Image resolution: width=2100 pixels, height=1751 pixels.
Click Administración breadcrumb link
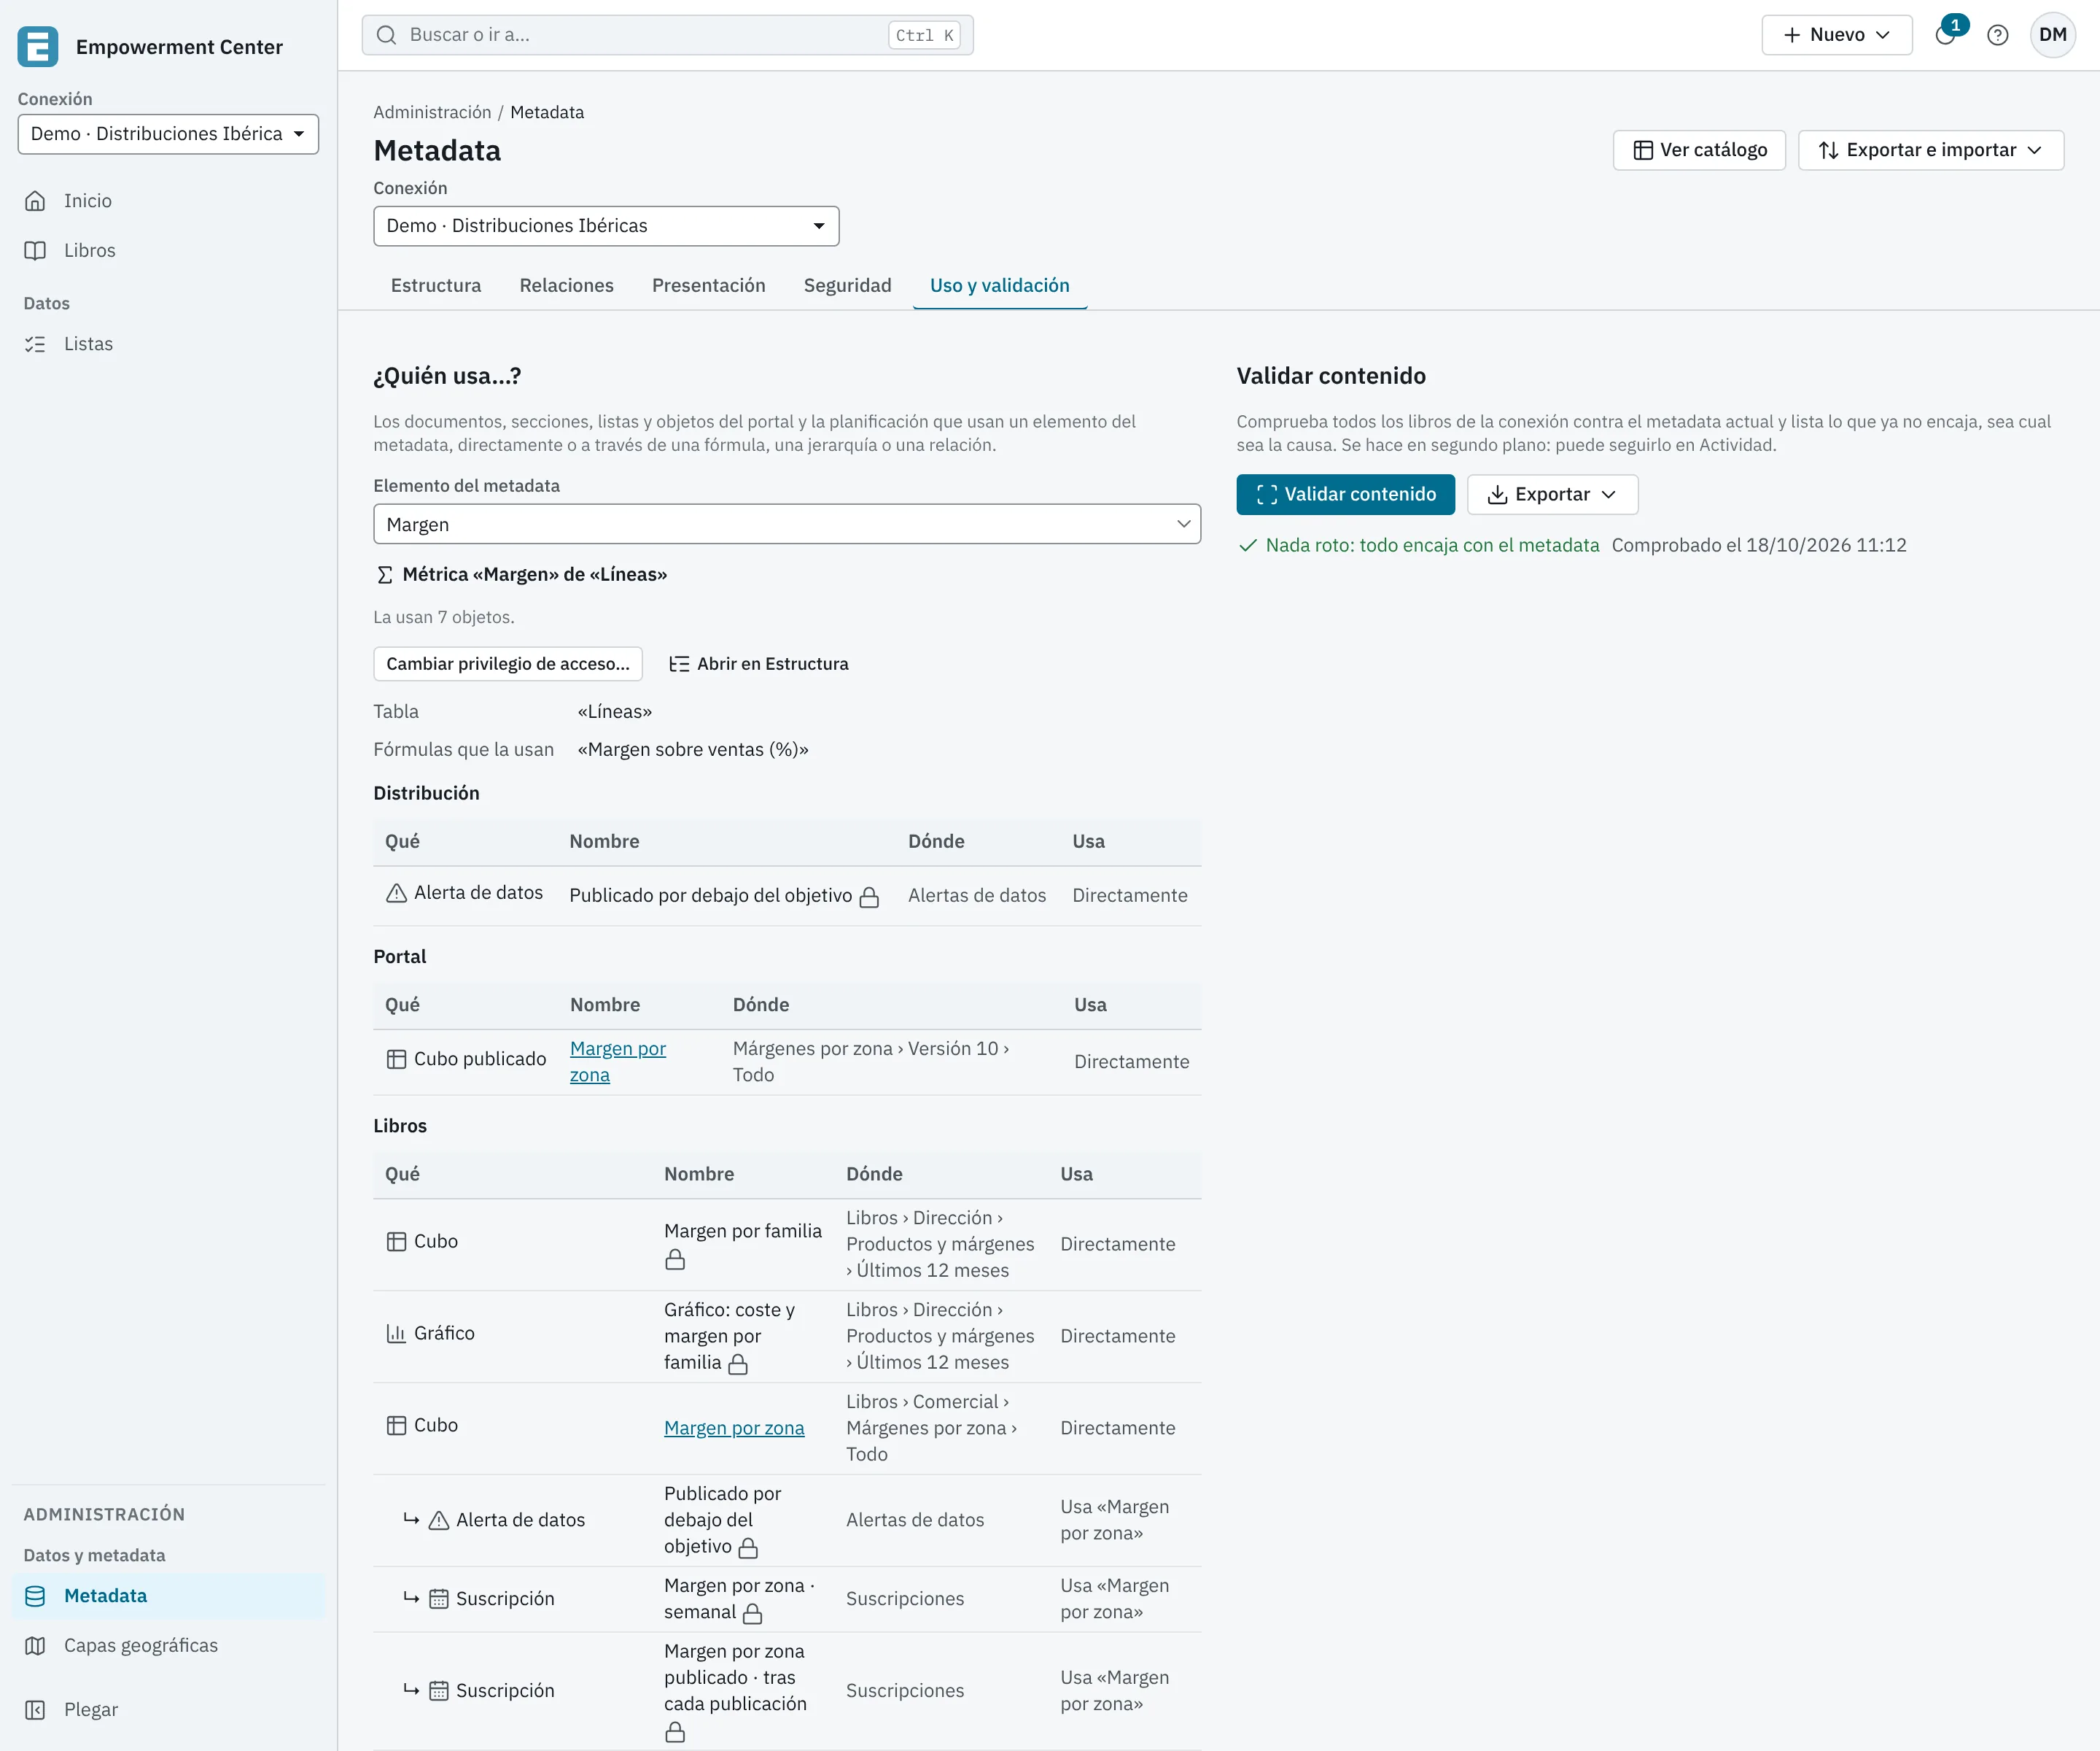pos(432,112)
